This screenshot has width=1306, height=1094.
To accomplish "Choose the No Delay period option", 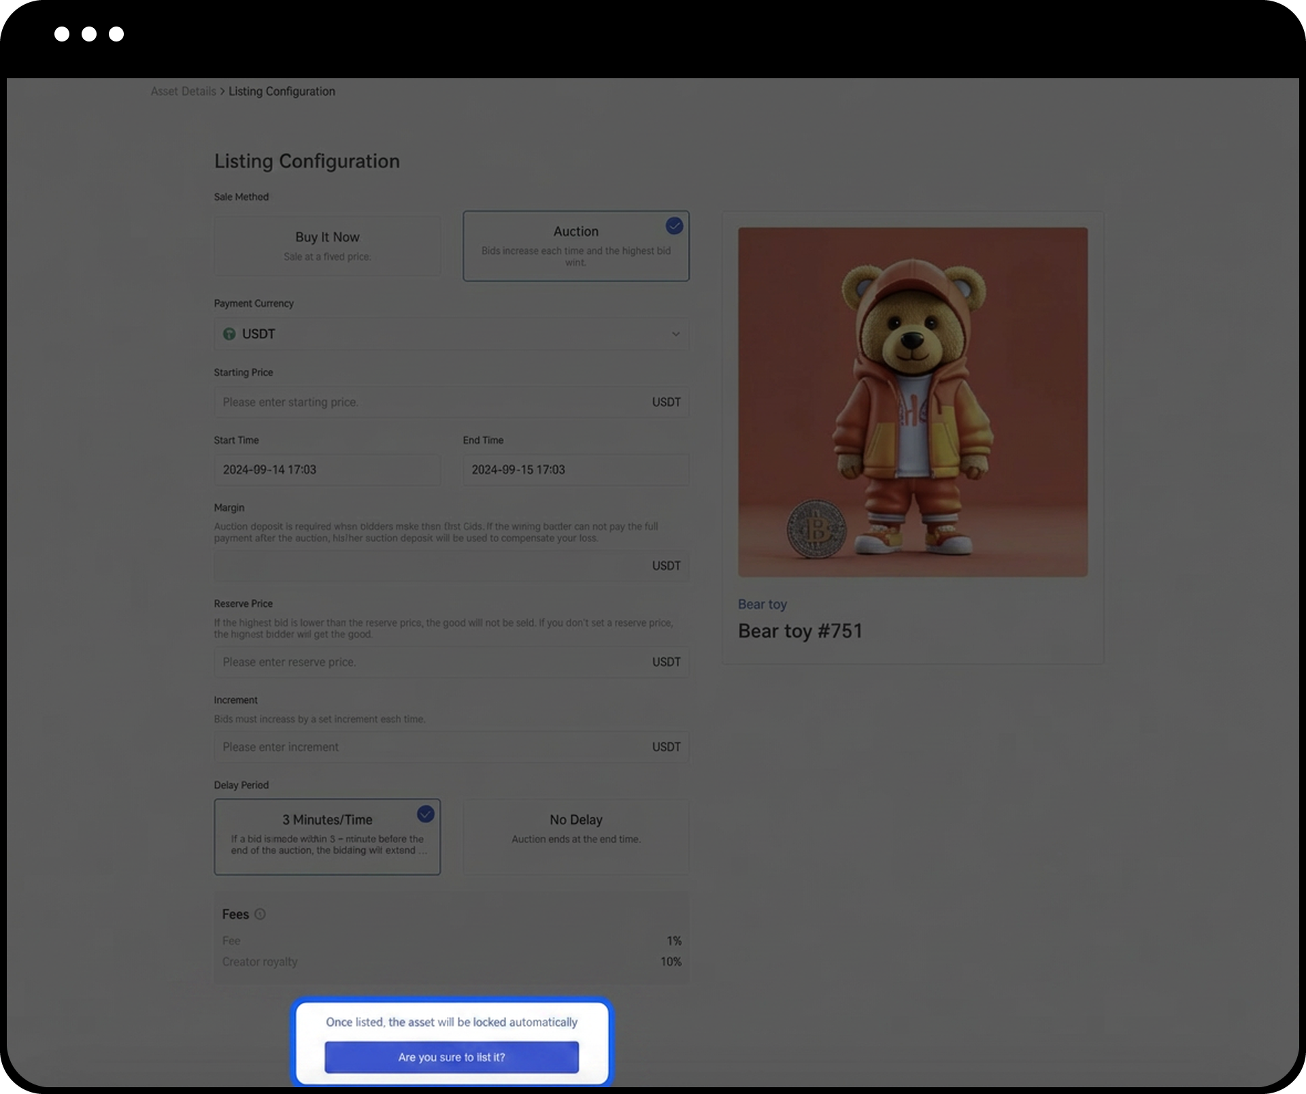I will [x=575, y=836].
